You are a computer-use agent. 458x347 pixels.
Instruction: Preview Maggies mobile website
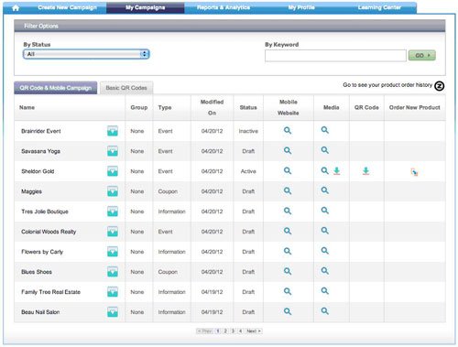(288, 191)
